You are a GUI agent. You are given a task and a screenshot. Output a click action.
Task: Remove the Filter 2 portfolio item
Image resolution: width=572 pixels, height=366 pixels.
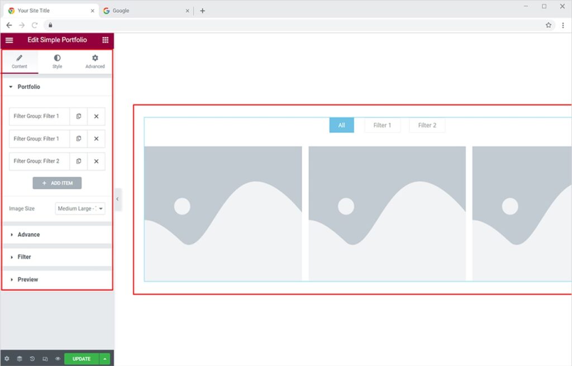(96, 161)
